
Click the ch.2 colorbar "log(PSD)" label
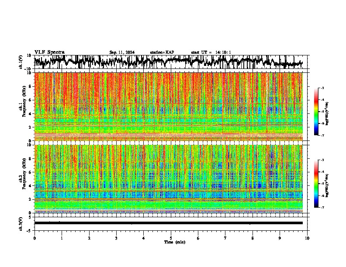(327, 186)
